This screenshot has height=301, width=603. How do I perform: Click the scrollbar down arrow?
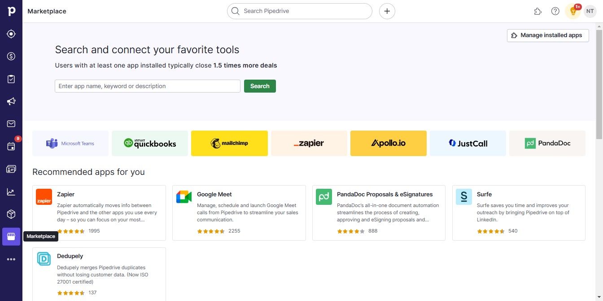tap(599, 297)
